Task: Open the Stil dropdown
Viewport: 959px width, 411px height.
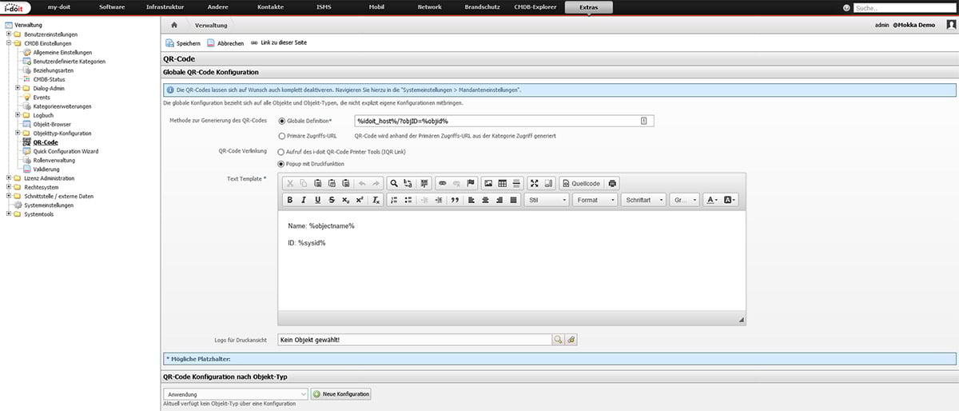Action: [547, 200]
